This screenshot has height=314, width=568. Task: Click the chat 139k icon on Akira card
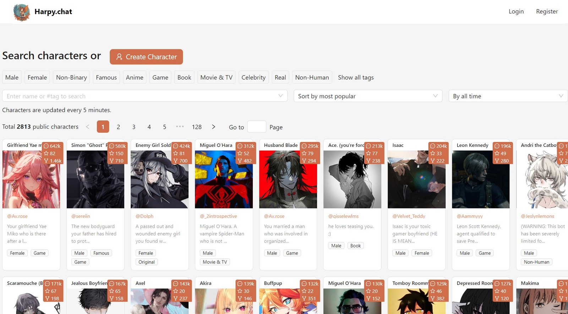point(240,284)
